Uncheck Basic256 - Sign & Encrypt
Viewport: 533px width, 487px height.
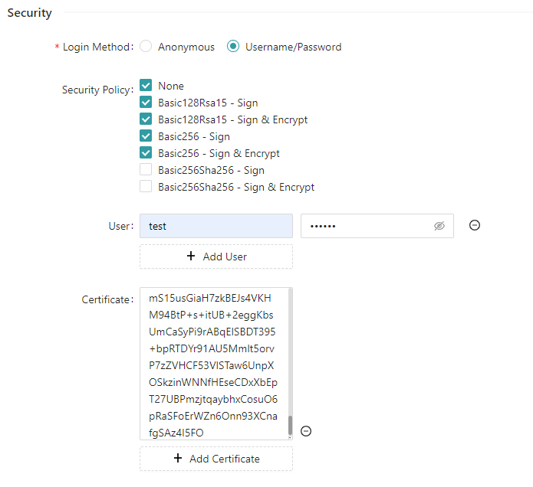(x=146, y=152)
